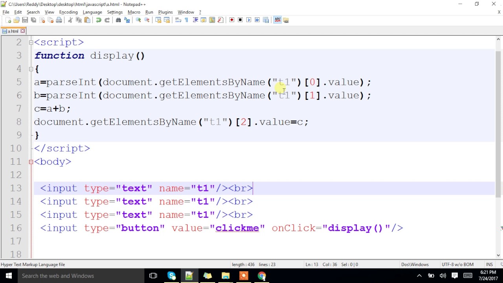
Task: Open the Plugins menu
Action: (165, 12)
